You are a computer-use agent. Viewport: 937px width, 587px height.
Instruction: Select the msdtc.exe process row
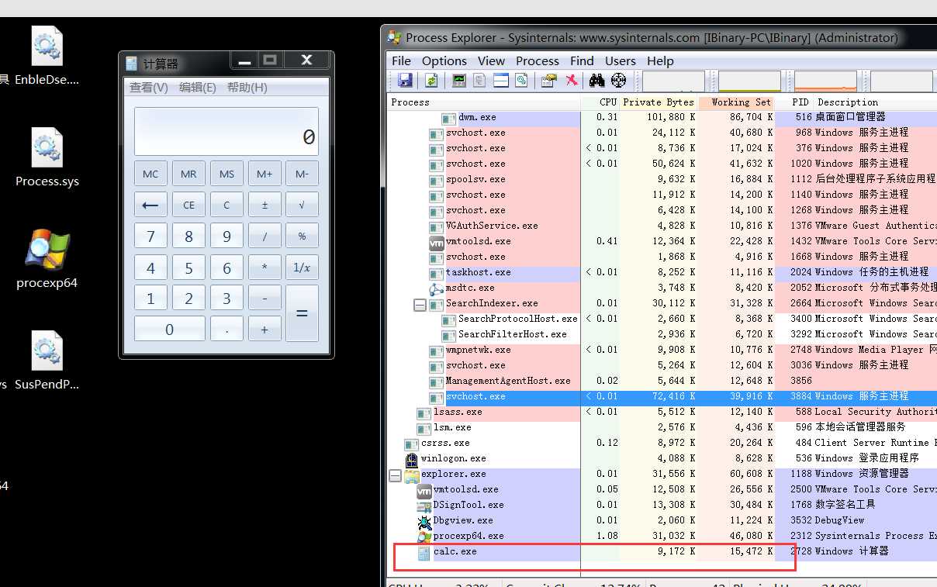pos(662,288)
